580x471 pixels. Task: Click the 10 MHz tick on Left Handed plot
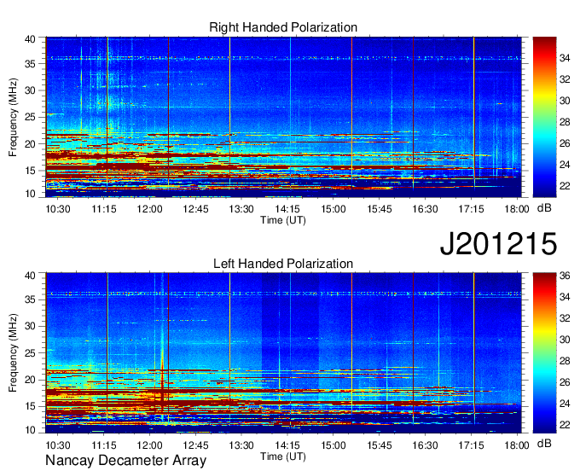(31, 430)
